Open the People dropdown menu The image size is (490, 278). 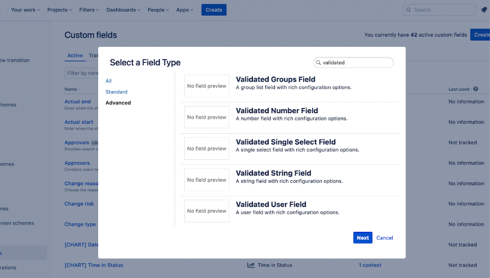coord(158,10)
